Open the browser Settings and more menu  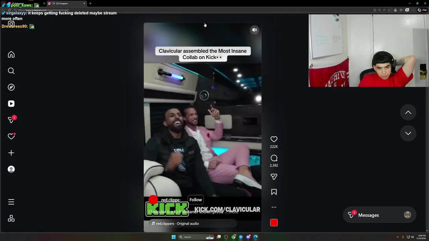[413, 10]
